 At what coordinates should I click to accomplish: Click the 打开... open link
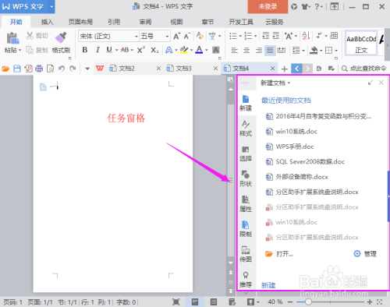(x=279, y=254)
